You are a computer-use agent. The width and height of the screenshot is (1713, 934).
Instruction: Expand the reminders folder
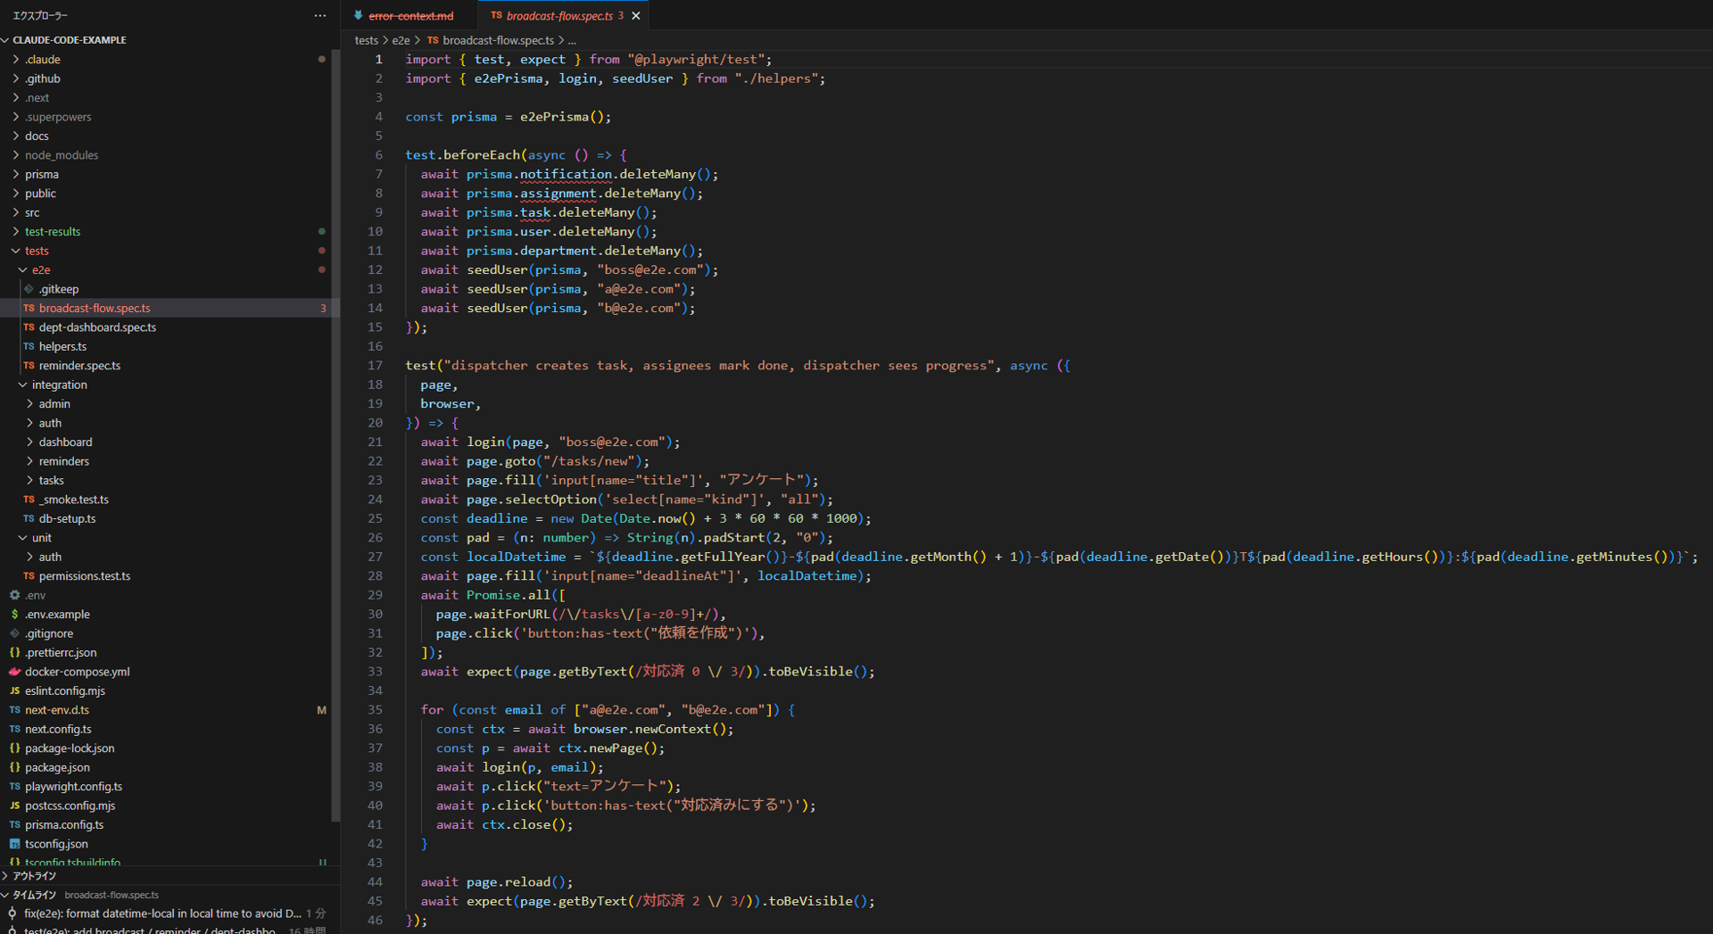pyautogui.click(x=30, y=461)
